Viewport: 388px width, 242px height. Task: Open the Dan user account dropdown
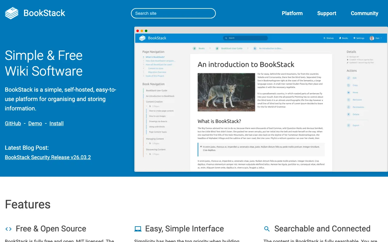click(375, 38)
